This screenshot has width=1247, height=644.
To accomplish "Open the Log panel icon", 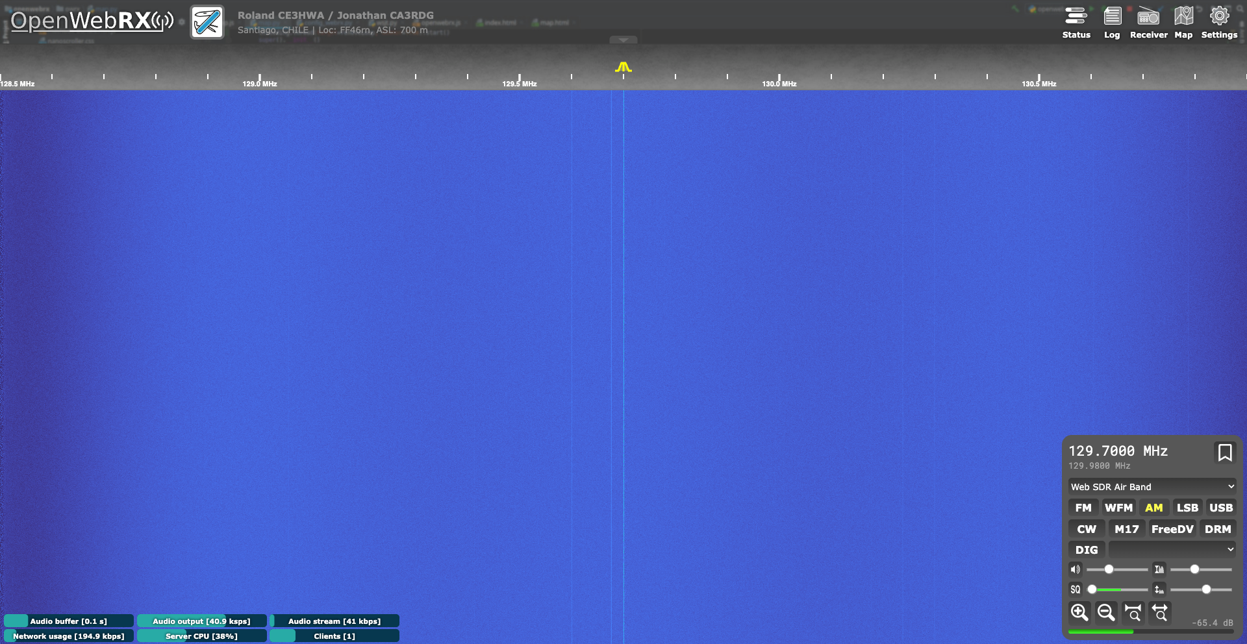I will (x=1112, y=22).
